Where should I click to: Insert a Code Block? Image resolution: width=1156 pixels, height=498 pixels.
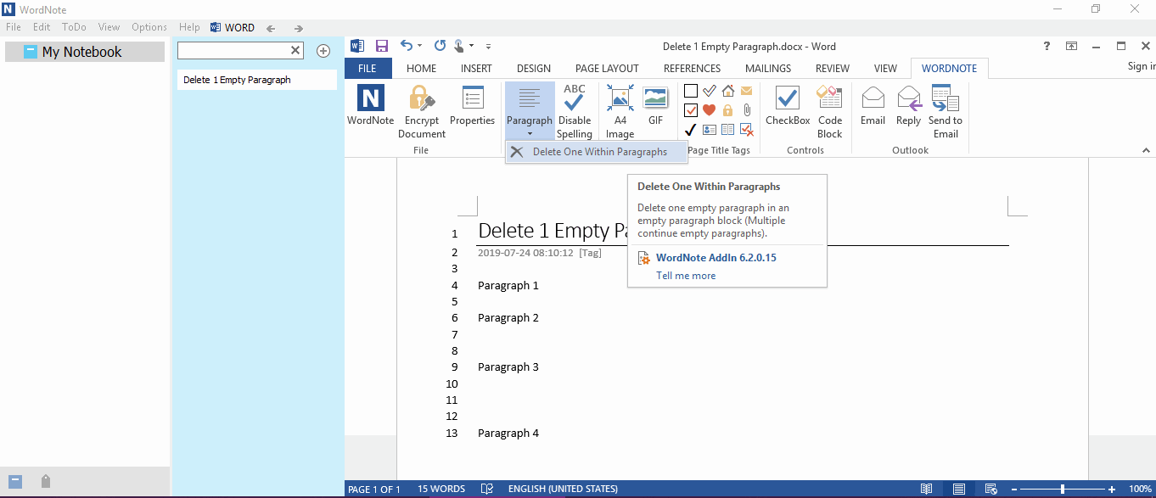829,111
